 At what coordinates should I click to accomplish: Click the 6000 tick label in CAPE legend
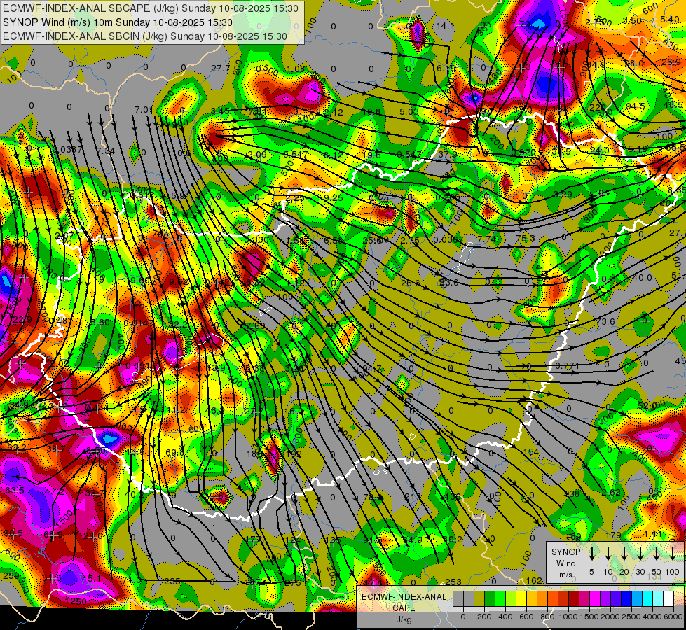point(673,617)
